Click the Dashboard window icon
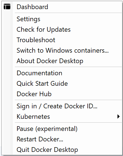123x156 pixels. coord(7,7)
